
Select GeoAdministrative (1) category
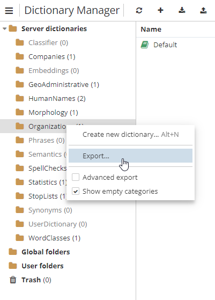pos(64,85)
